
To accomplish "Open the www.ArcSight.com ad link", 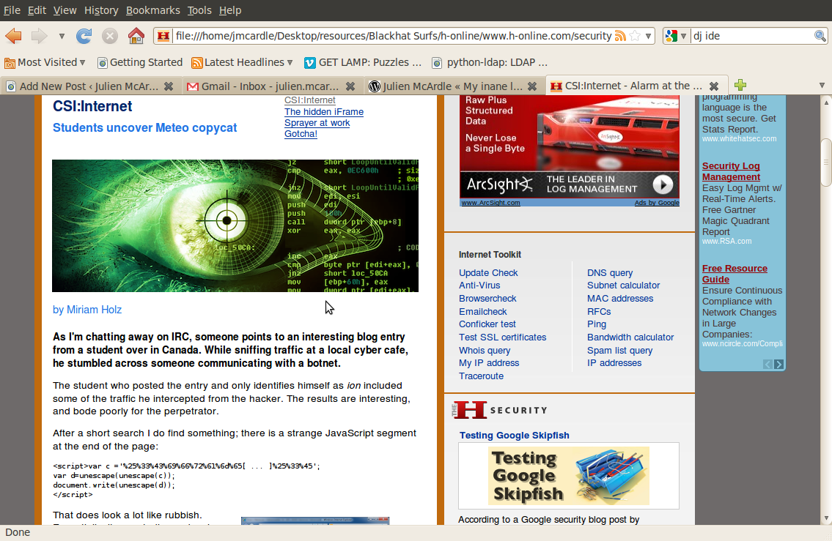I will (490, 203).
